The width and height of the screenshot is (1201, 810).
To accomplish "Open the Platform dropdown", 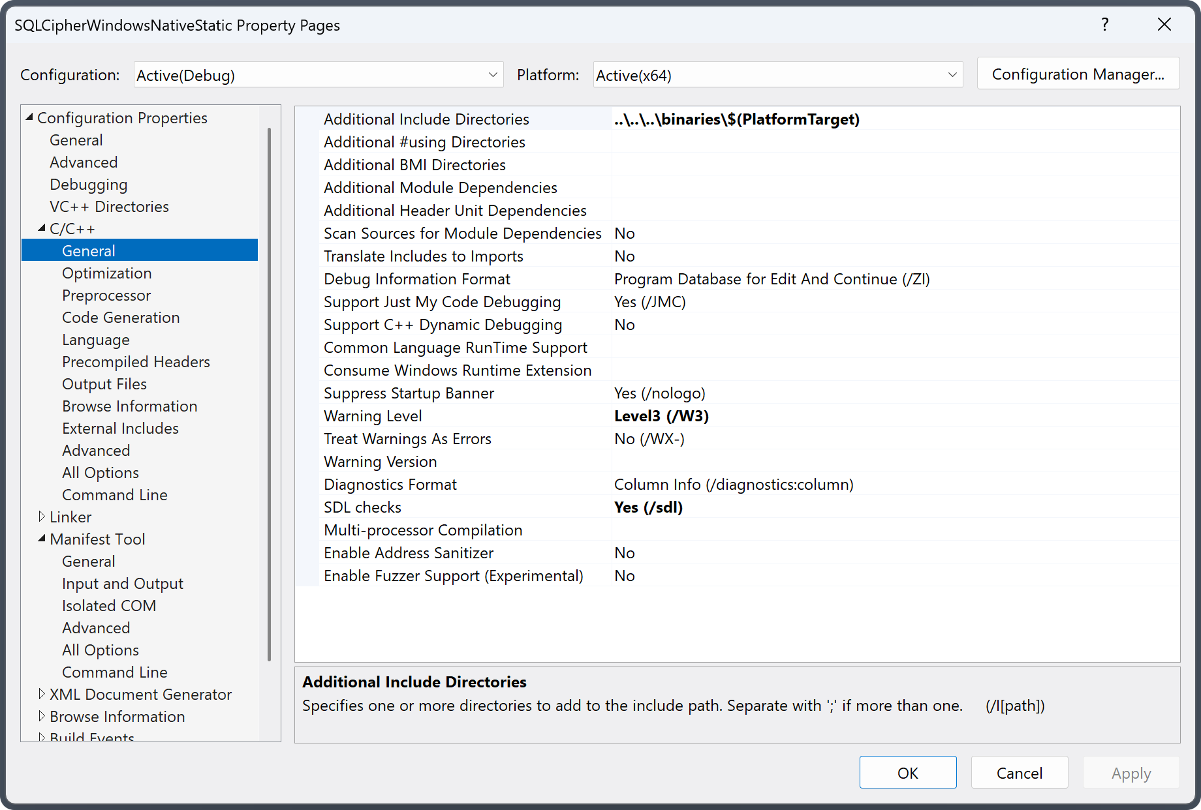I will coord(778,75).
